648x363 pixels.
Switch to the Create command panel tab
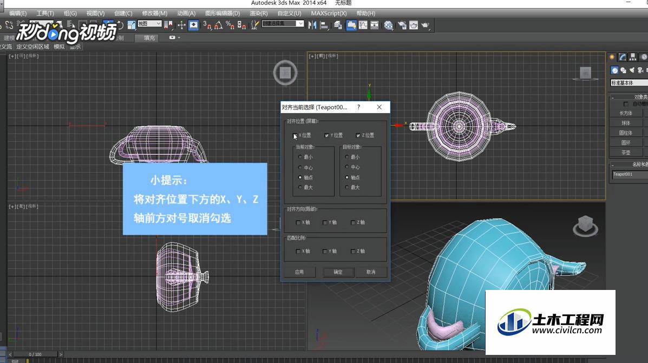pyautogui.click(x=612, y=57)
